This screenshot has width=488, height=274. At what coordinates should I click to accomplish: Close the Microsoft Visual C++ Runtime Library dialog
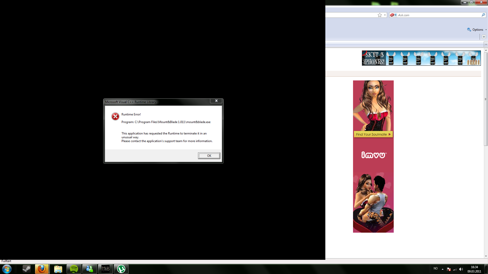pos(216,101)
